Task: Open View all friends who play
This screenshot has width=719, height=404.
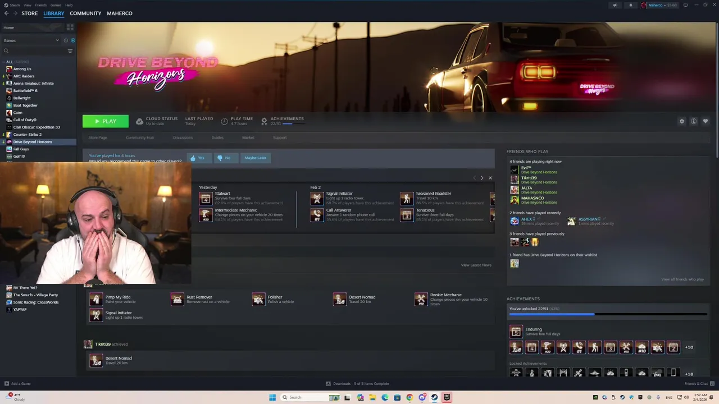Action: 682,279
